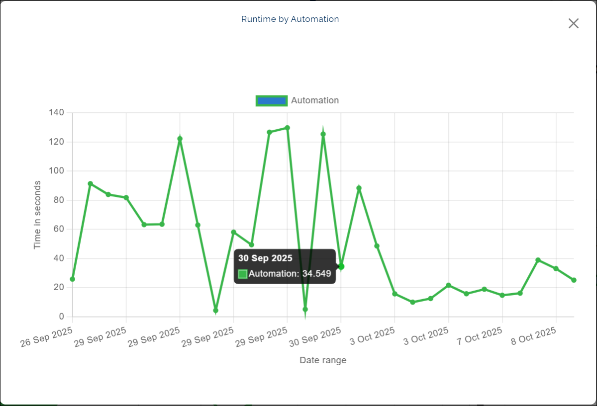Select the peak data point near 88 seconds

359,188
